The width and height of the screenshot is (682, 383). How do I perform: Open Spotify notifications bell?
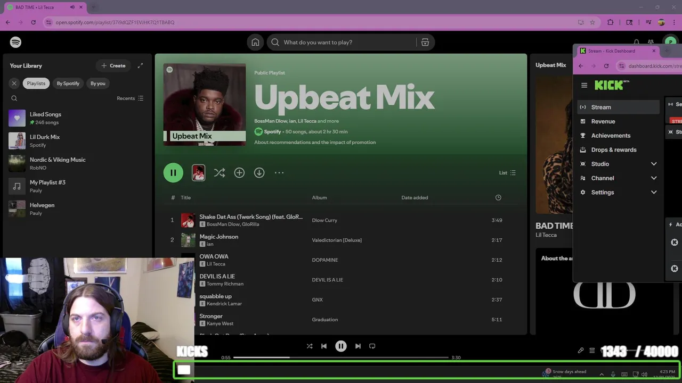636,42
